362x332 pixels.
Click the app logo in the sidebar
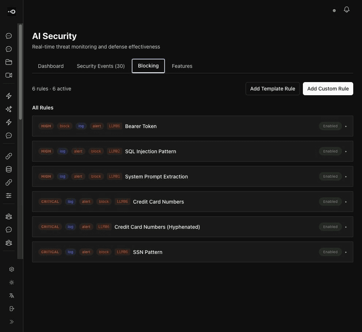pos(12,12)
